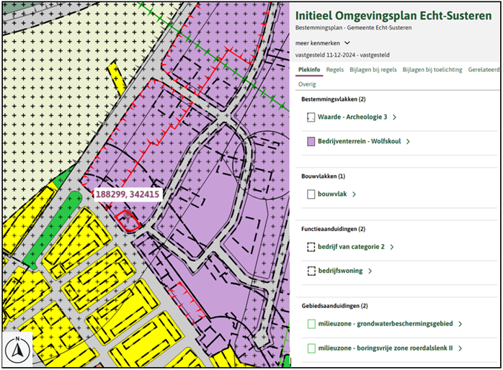Viewport: 503px width, 370px height.
Task: Select the Plekinfo tab
Action: [309, 70]
